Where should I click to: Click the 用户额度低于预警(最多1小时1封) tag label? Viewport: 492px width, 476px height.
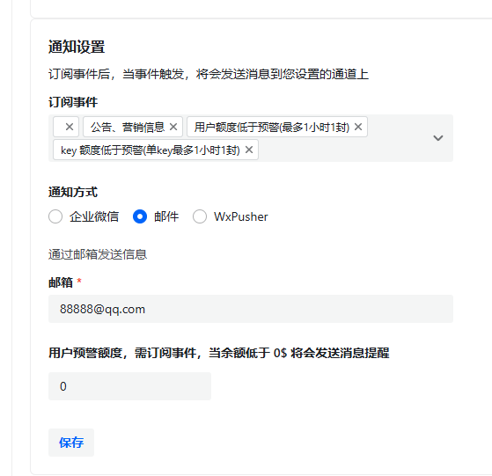click(x=272, y=127)
